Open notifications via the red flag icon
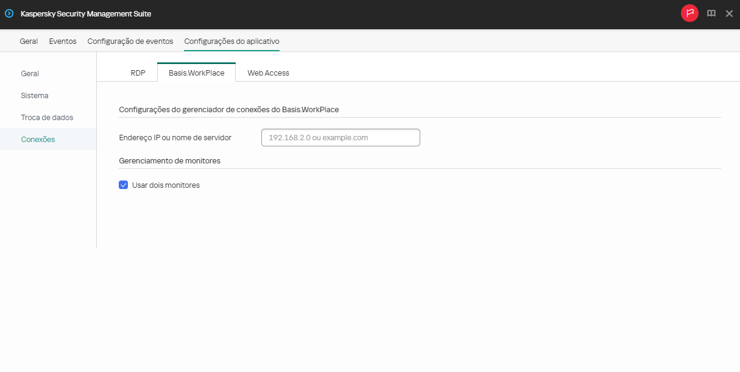Image resolution: width=740 pixels, height=372 pixels. [689, 13]
